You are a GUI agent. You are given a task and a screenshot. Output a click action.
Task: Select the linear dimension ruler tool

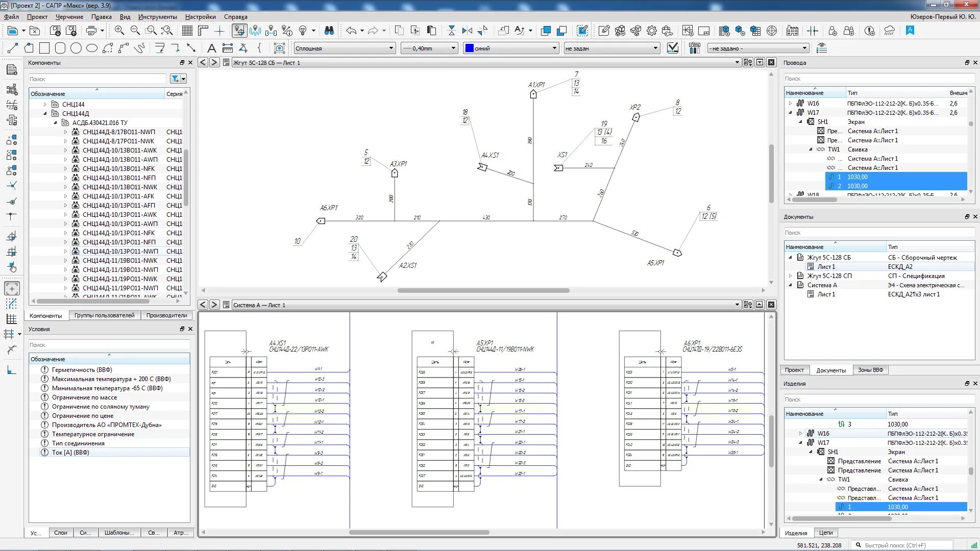click(x=228, y=48)
